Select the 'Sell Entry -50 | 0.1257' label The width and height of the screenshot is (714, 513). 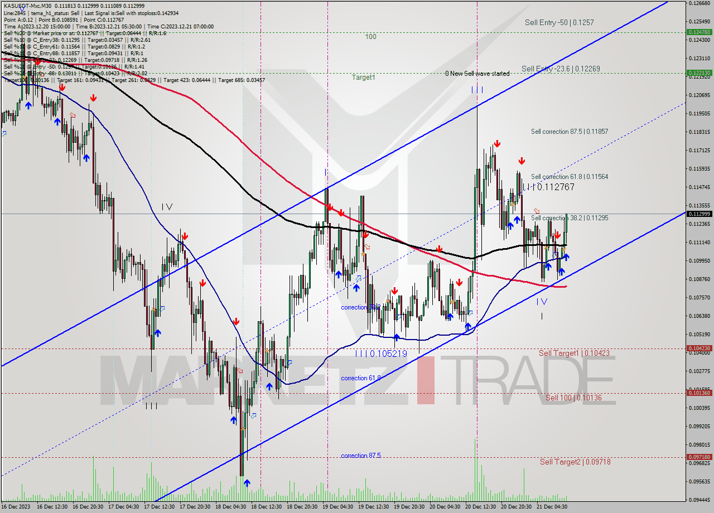click(x=559, y=23)
